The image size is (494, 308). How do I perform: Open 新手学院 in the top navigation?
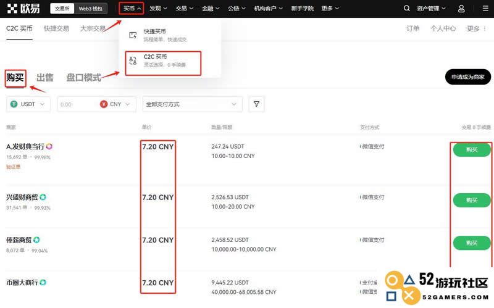(x=302, y=9)
